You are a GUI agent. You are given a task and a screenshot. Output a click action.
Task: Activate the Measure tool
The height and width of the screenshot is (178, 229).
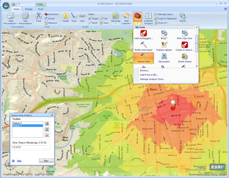coord(51,23)
